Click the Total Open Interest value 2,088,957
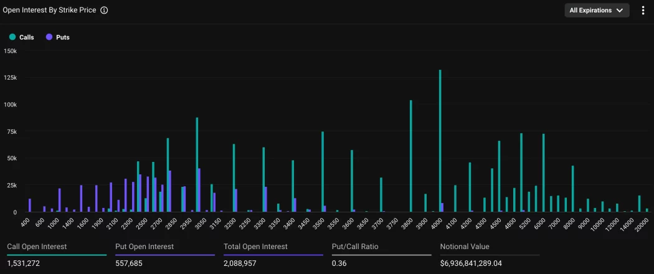The image size is (654, 274). [245, 263]
